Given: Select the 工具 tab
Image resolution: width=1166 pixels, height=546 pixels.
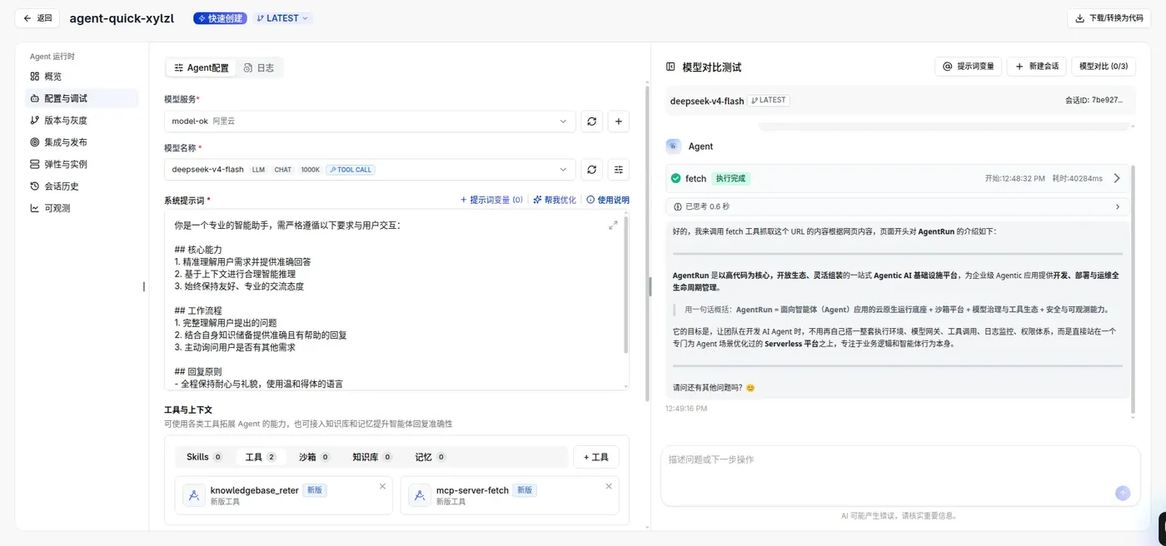Looking at the screenshot, I should [x=261, y=457].
